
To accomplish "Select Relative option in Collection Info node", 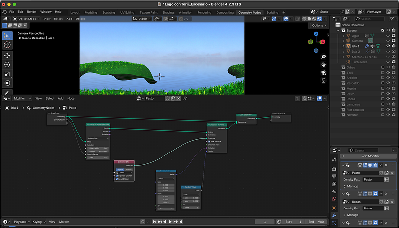I will coord(128,170).
